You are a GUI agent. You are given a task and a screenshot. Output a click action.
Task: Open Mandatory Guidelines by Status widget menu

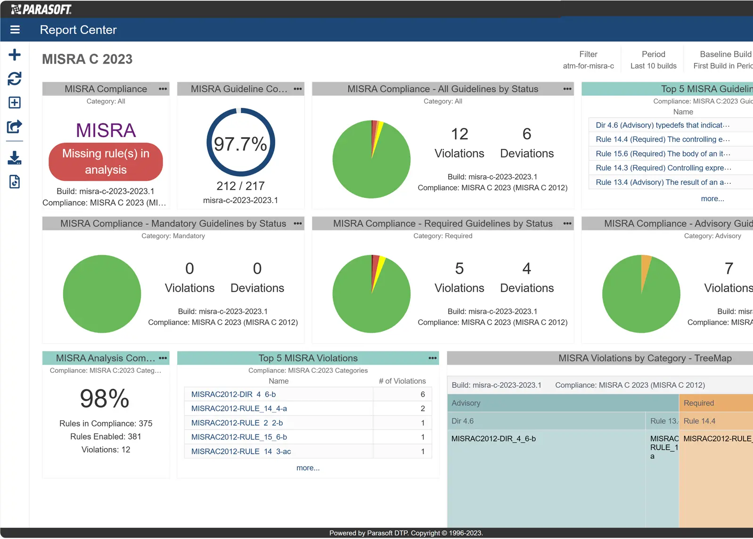coord(298,224)
